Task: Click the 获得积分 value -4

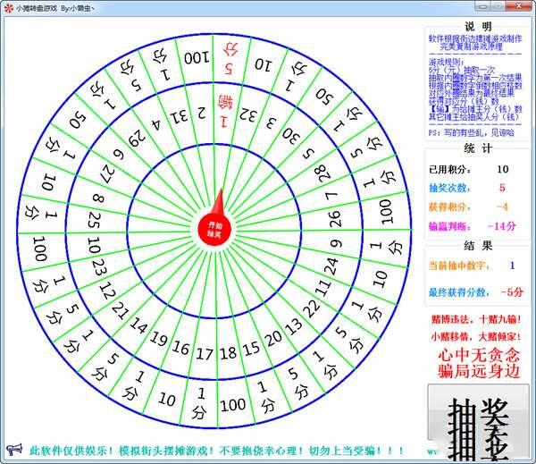Action: [502, 207]
